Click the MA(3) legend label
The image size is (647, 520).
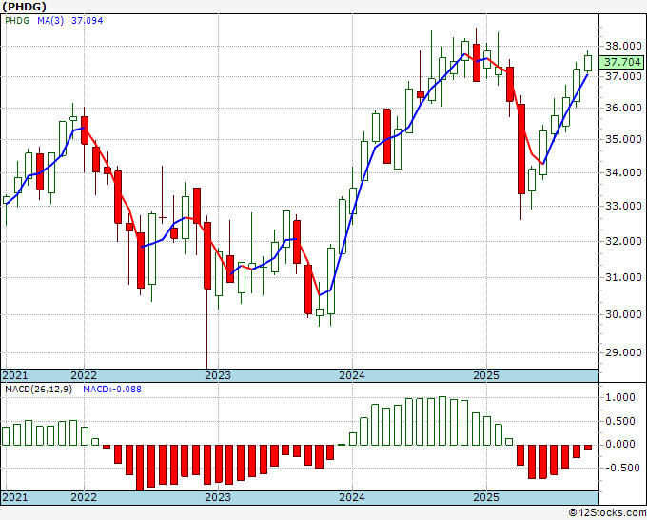(x=50, y=20)
